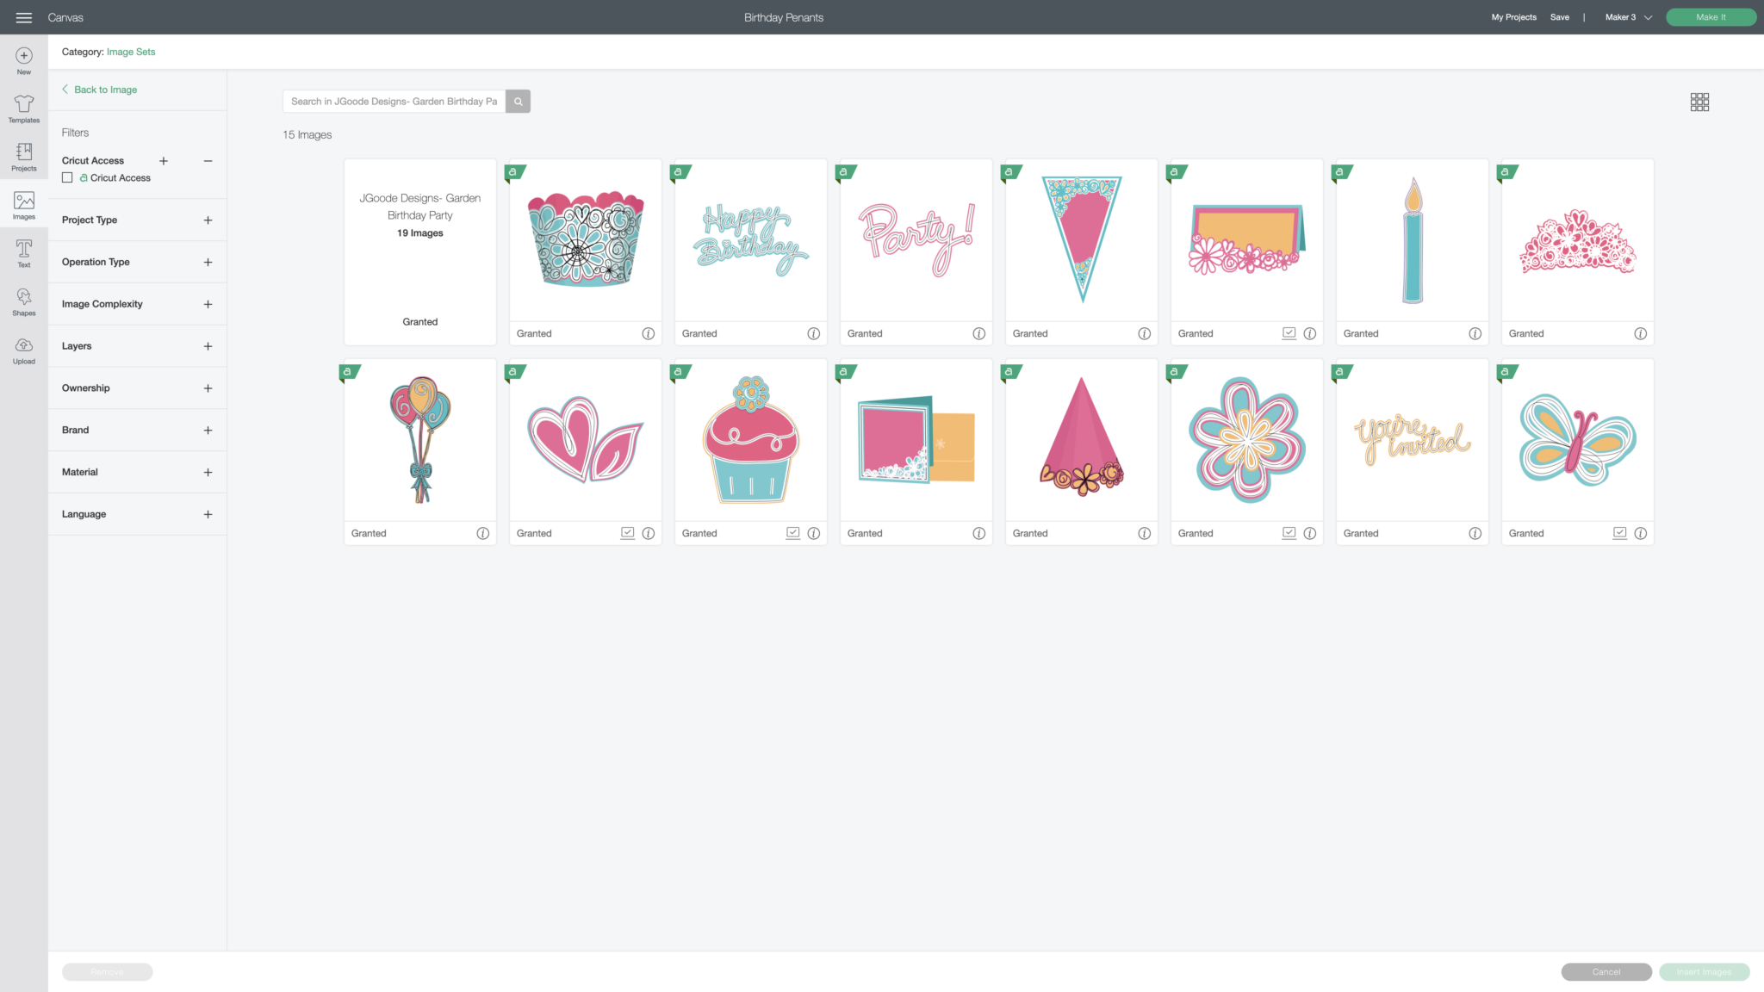The width and height of the screenshot is (1764, 992).
Task: Toggle selection checkbox on large flower image
Action: (1289, 533)
